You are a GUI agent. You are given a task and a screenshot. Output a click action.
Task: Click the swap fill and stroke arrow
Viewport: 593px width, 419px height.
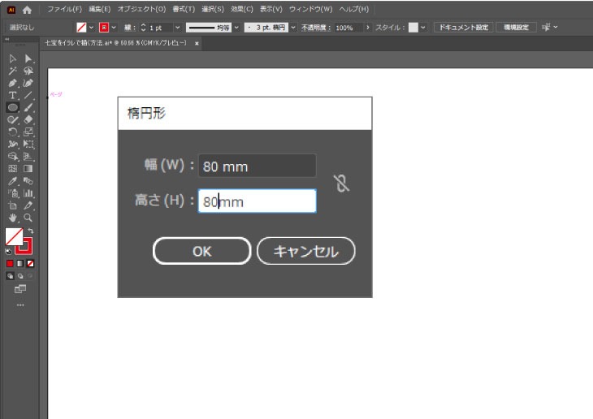[31, 231]
